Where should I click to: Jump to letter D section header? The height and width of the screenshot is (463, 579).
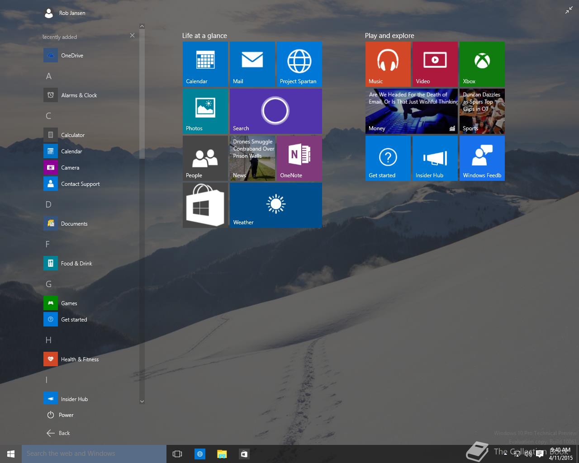pyautogui.click(x=48, y=205)
